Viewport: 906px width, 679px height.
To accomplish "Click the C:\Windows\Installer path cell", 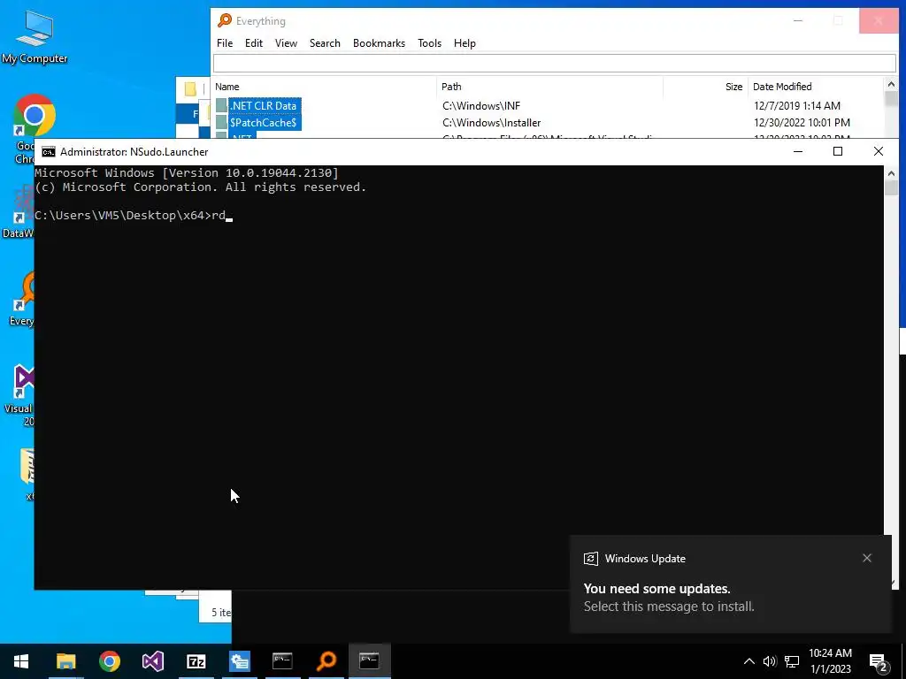I will click(x=491, y=122).
